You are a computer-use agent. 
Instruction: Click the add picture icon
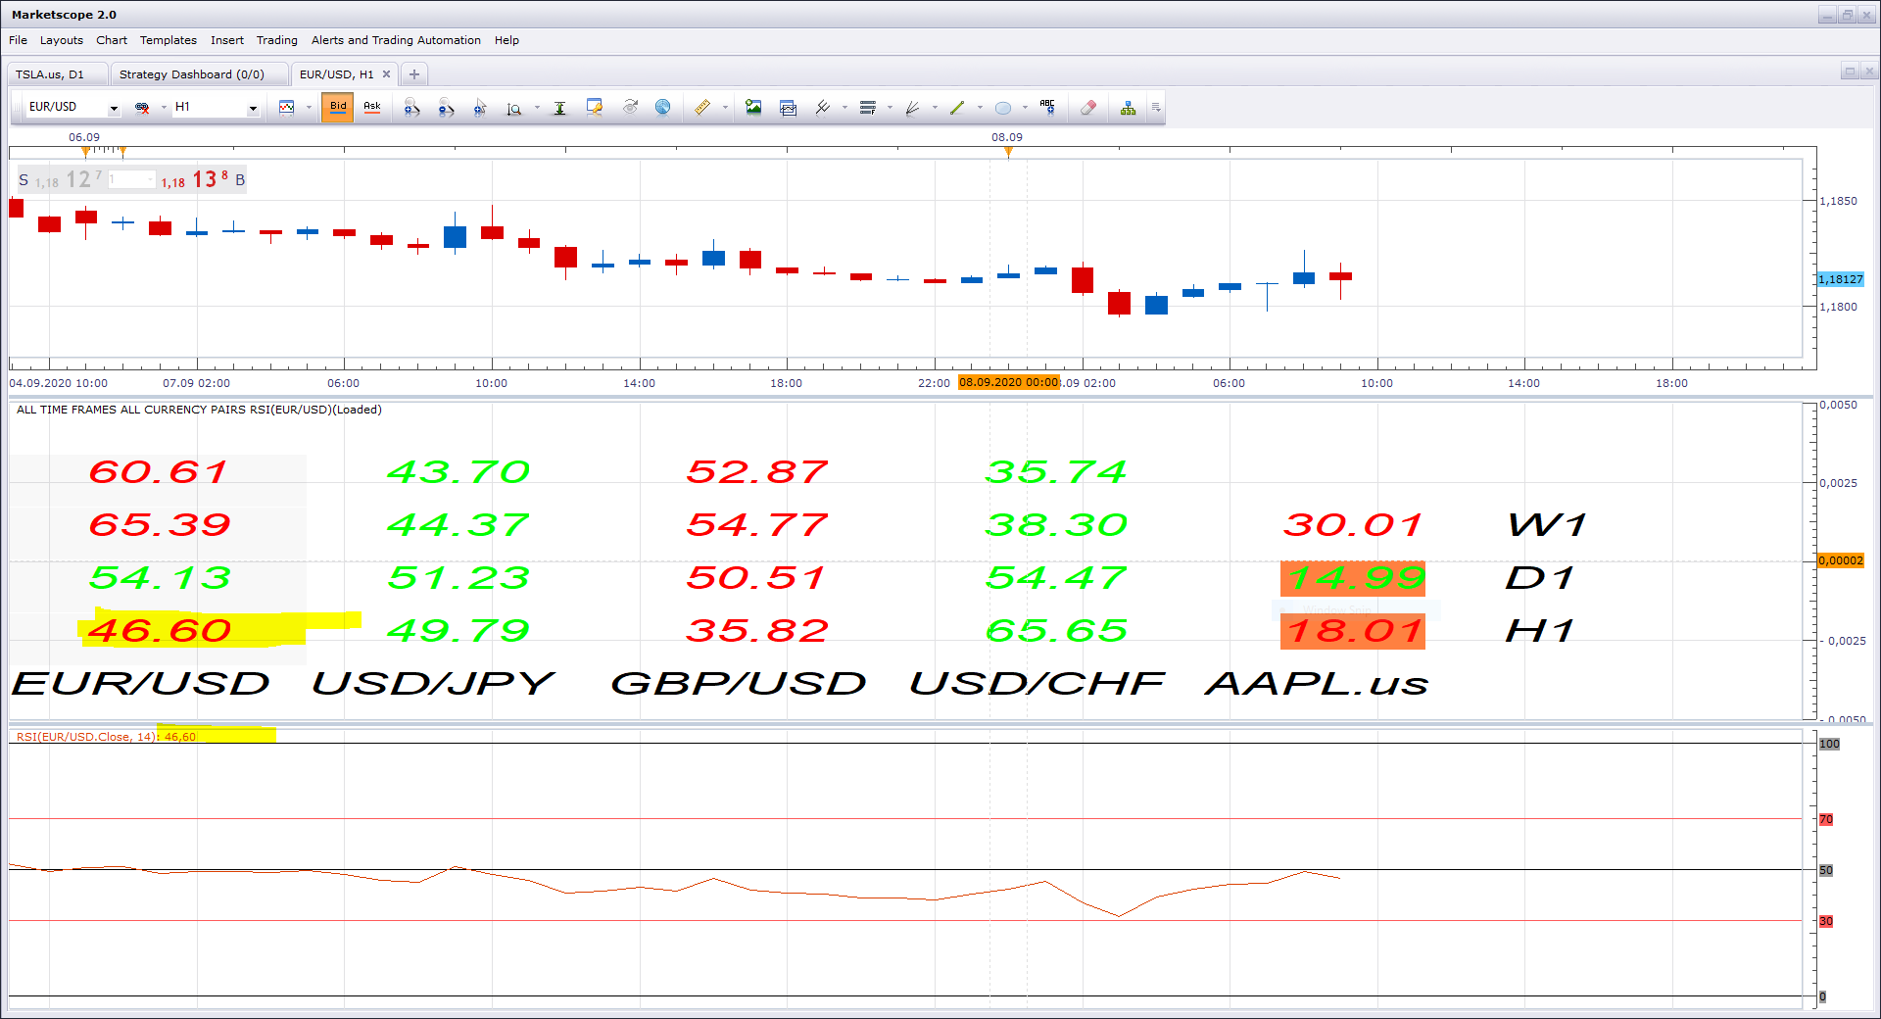tap(753, 108)
